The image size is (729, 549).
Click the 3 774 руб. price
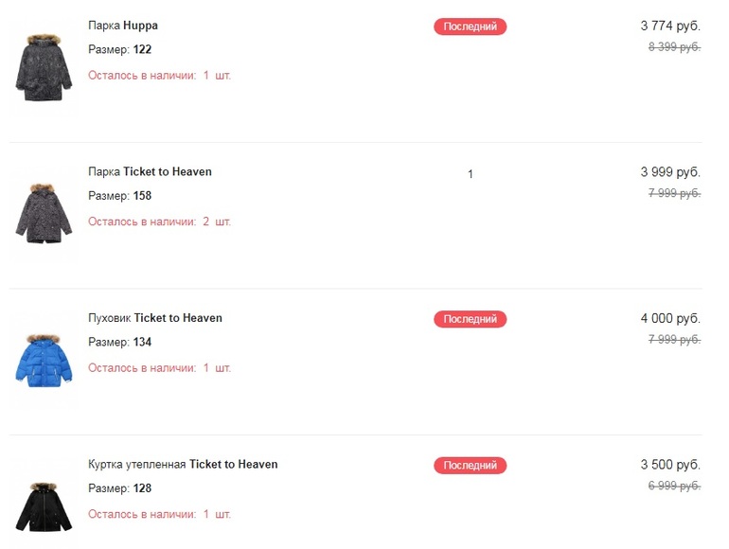click(x=670, y=26)
